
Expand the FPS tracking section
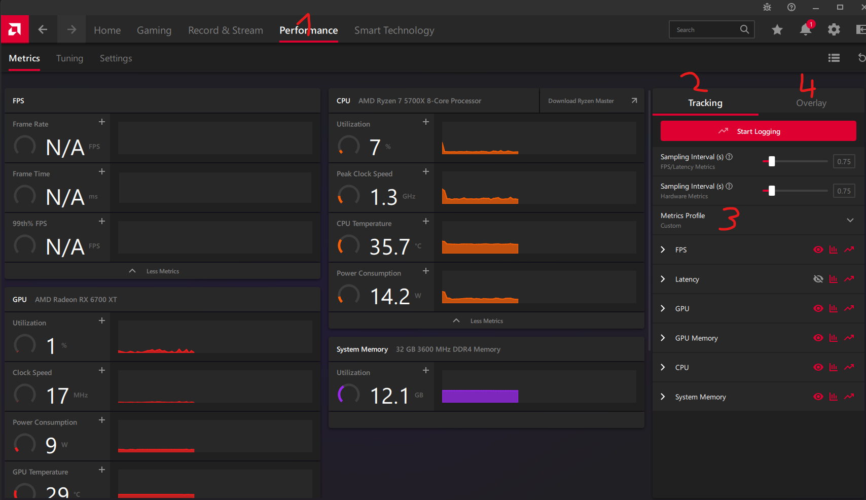(663, 249)
